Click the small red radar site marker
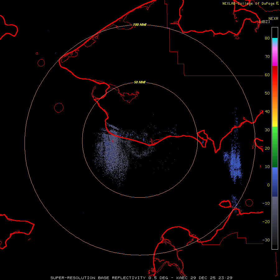This screenshot has height=280, width=280. tap(113, 142)
